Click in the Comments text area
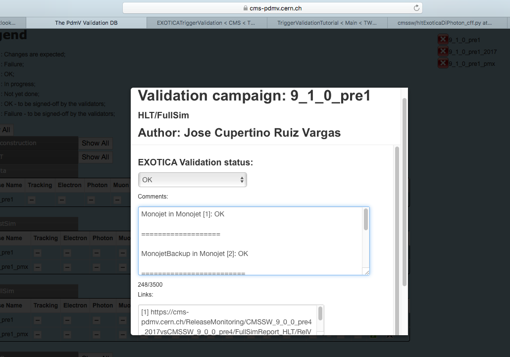Viewport: 510px width, 357px height. pos(254,241)
